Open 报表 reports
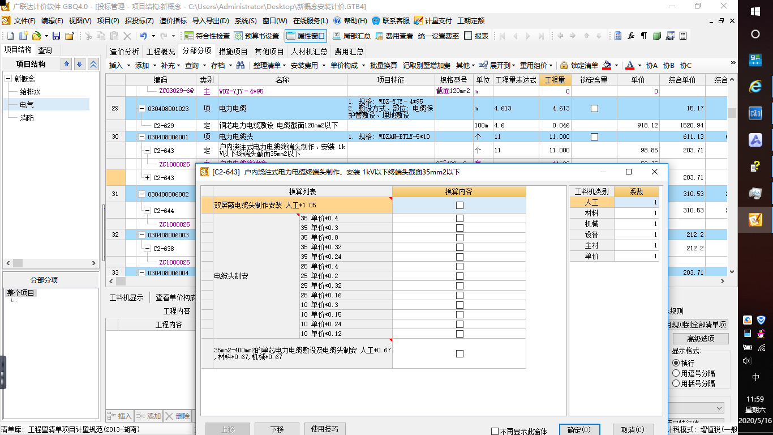 [x=476, y=36]
